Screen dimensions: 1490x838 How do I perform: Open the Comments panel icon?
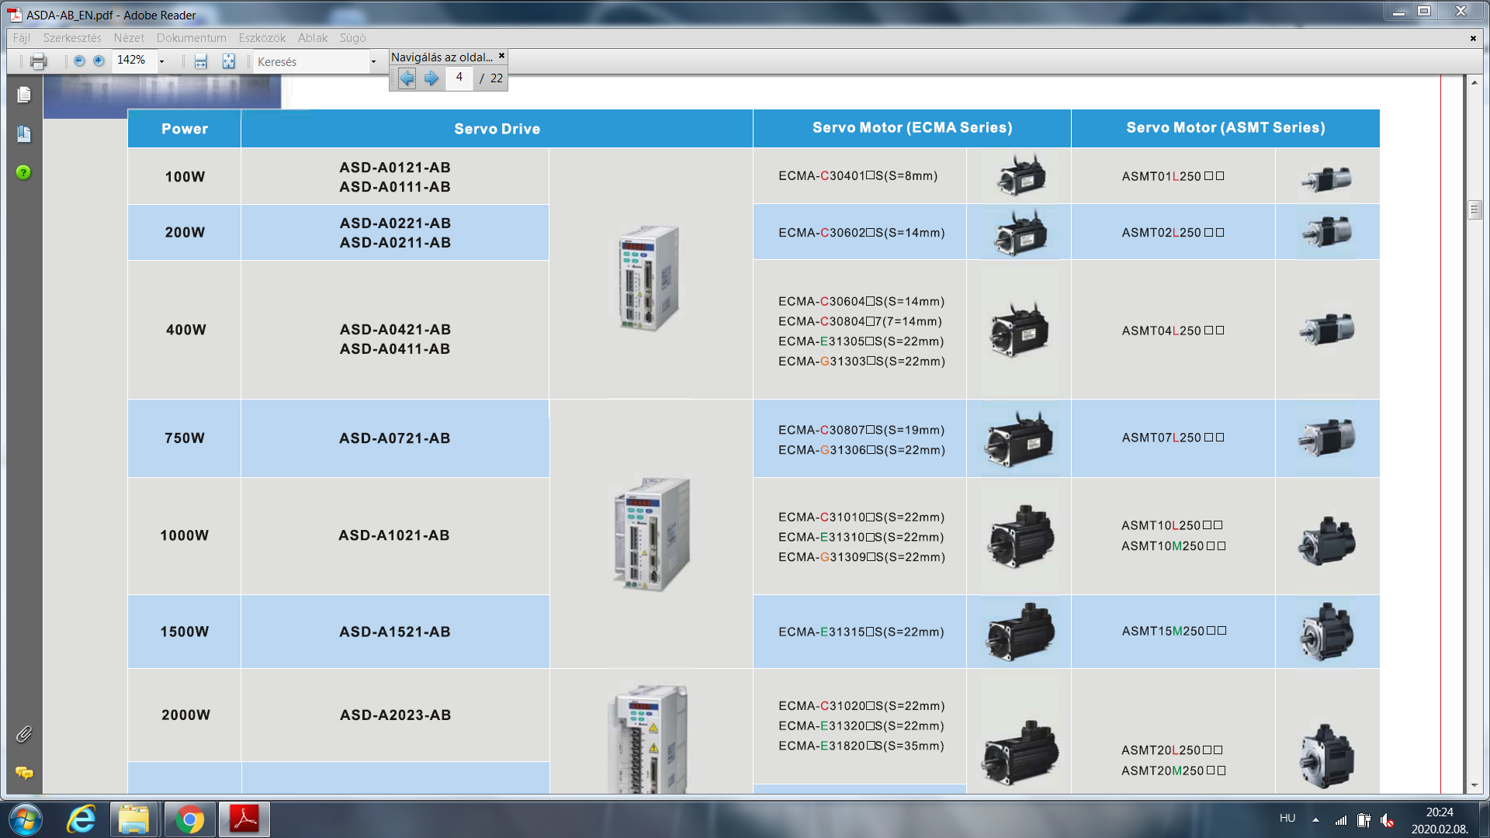tap(24, 773)
